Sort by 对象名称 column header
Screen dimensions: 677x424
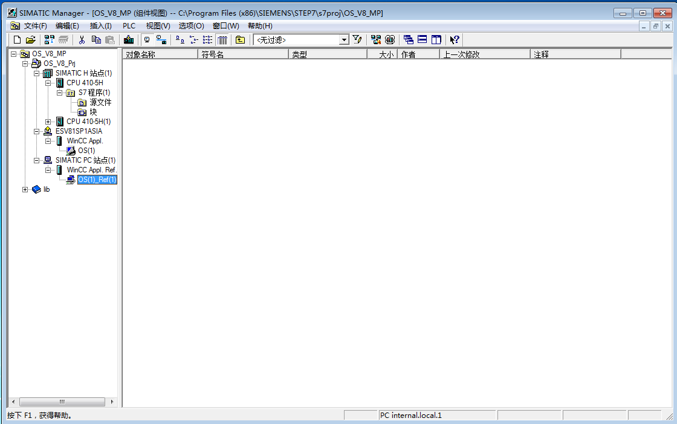(x=160, y=54)
